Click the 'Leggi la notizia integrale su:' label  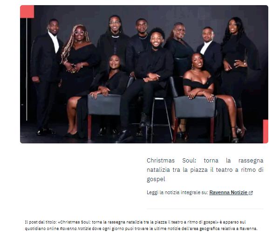[177, 192]
